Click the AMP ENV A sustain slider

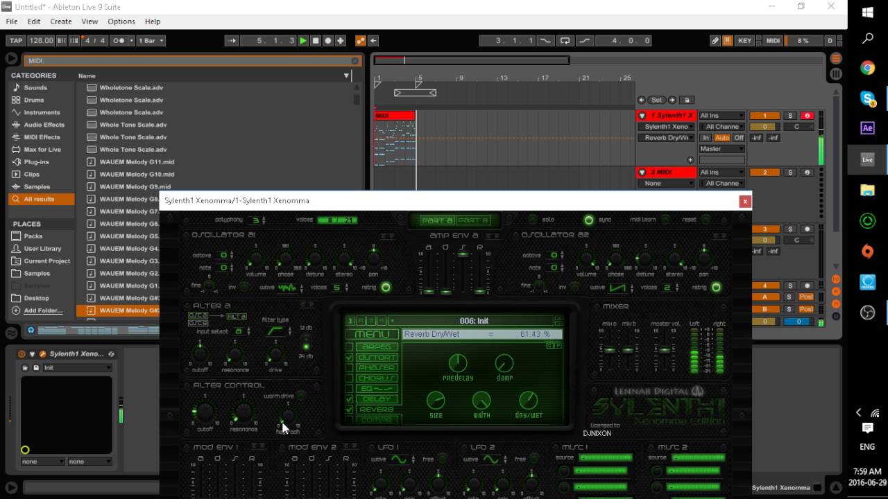pos(463,272)
